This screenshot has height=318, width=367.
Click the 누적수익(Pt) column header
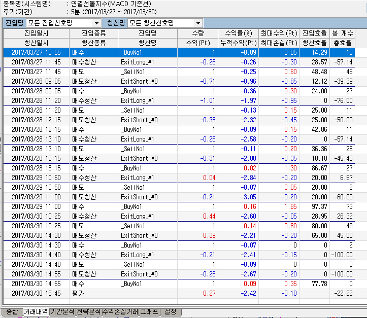coord(238,43)
